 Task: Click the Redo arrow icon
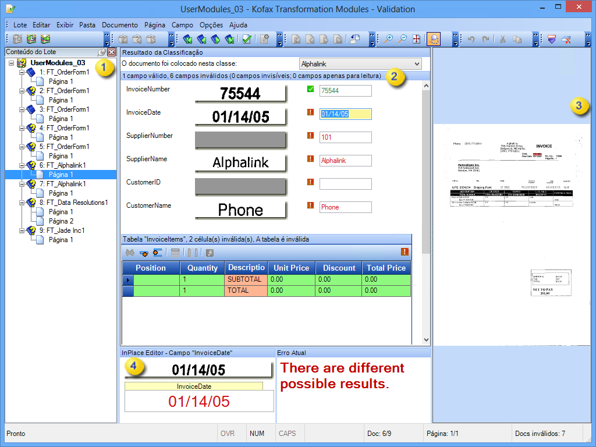[486, 39]
